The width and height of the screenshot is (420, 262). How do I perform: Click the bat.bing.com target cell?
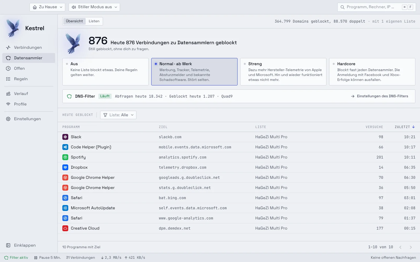pyautogui.click(x=172, y=198)
